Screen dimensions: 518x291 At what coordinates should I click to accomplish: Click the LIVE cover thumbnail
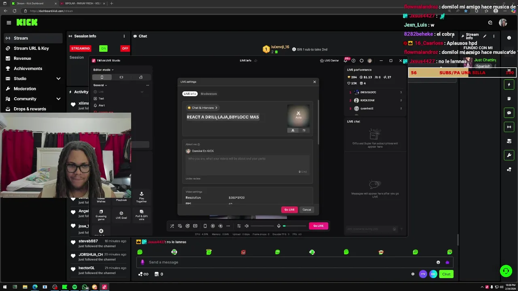298,116
